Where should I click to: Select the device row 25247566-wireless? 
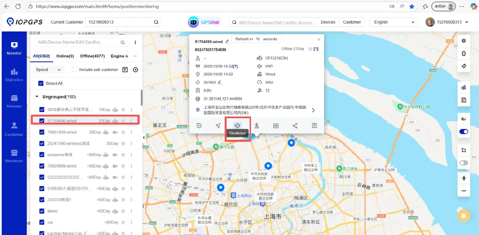click(x=85, y=143)
